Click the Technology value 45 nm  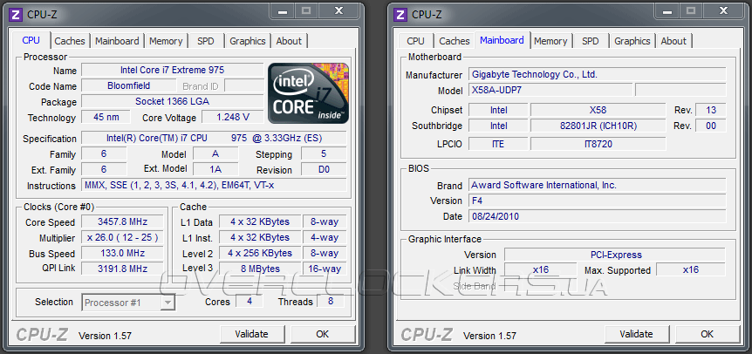point(106,117)
